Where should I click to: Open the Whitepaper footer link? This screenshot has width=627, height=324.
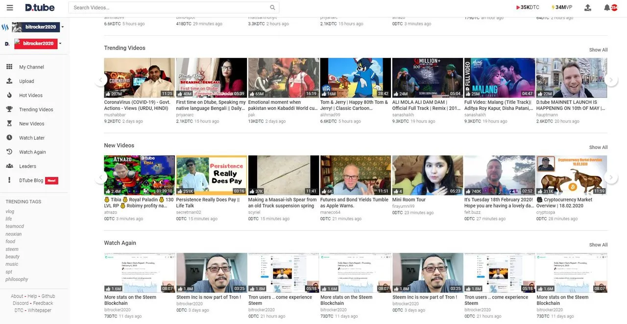[40, 311]
